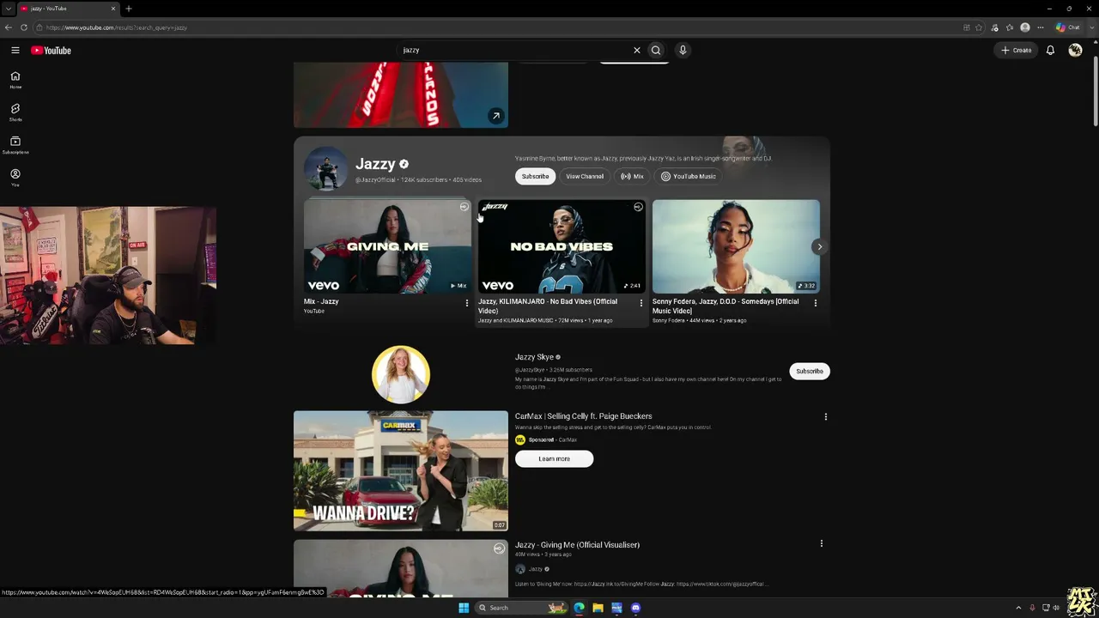The image size is (1099, 618).
Task: Open the YouTube guide hamburger menu
Action: pos(15,51)
